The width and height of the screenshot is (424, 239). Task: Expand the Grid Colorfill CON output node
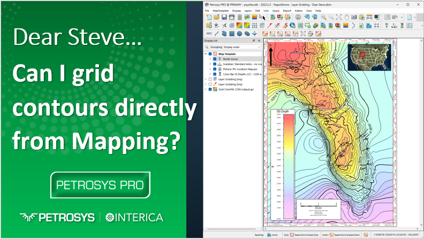click(206, 89)
